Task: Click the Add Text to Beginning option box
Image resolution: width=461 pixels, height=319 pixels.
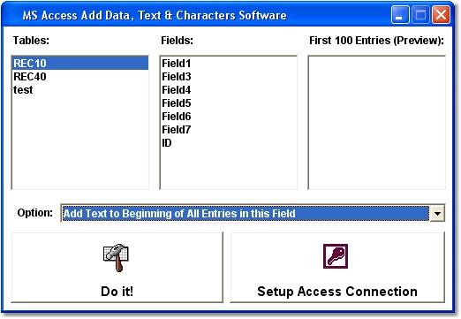Action: (246, 213)
